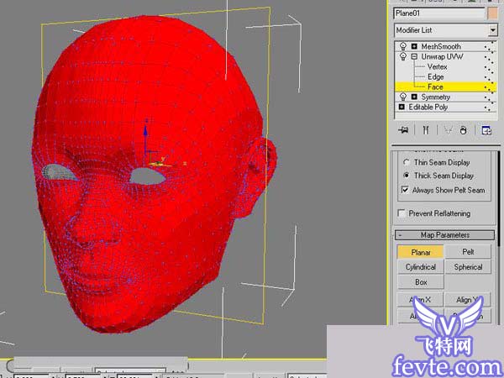Open the Modifier List dropdown
The image size is (504, 378).
[491, 30]
